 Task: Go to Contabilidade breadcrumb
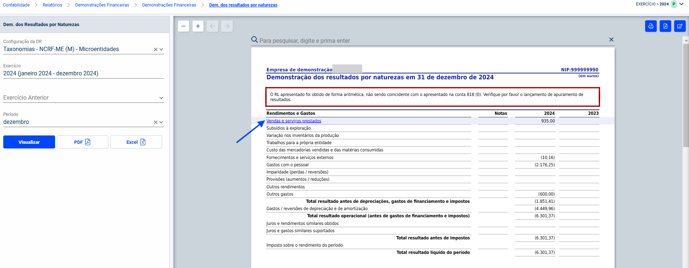click(x=16, y=5)
